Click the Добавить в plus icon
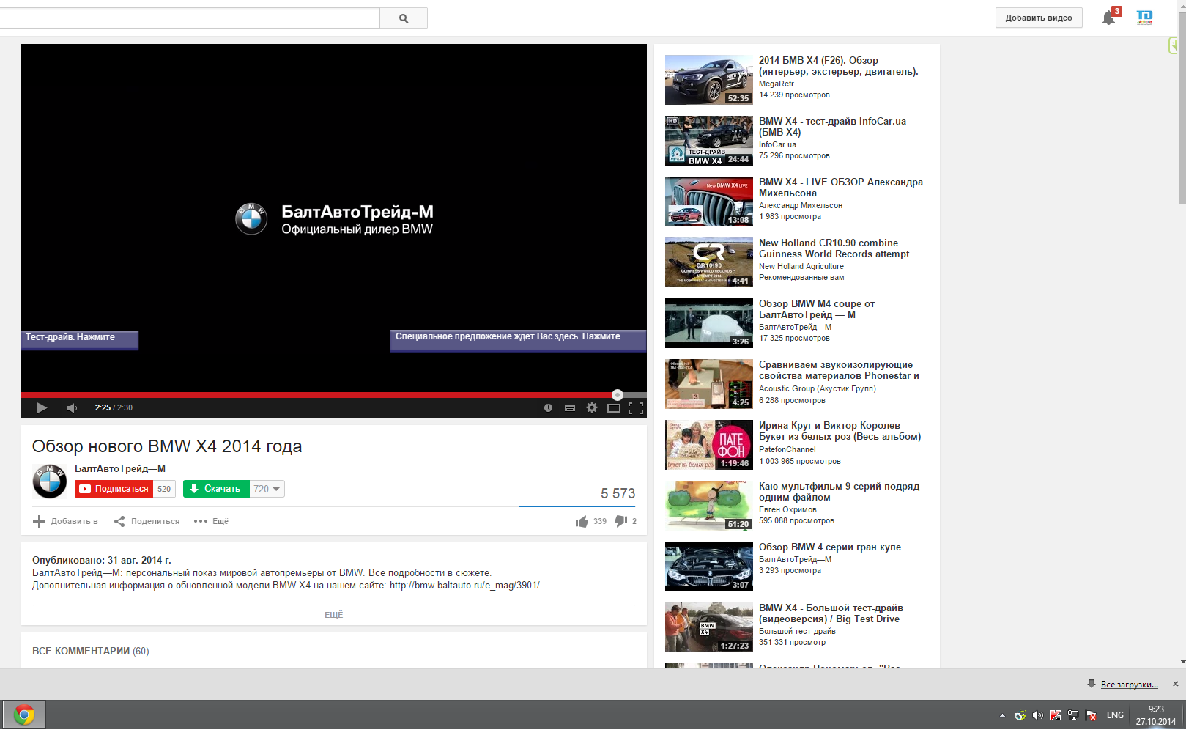This screenshot has width=1186, height=749. point(39,521)
